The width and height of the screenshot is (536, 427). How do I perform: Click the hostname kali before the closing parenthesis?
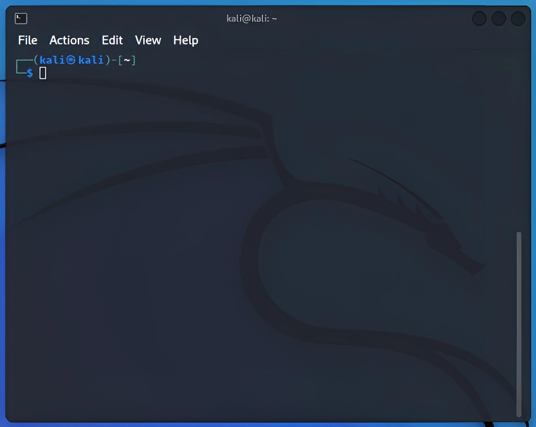[x=91, y=60]
